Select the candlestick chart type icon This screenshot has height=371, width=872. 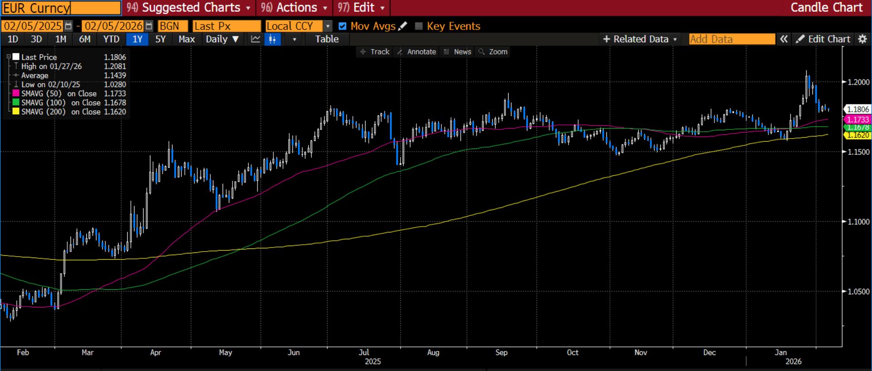(x=272, y=40)
